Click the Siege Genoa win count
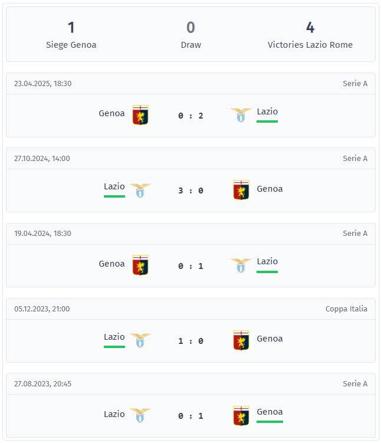The width and height of the screenshot is (381, 443). [x=71, y=28]
